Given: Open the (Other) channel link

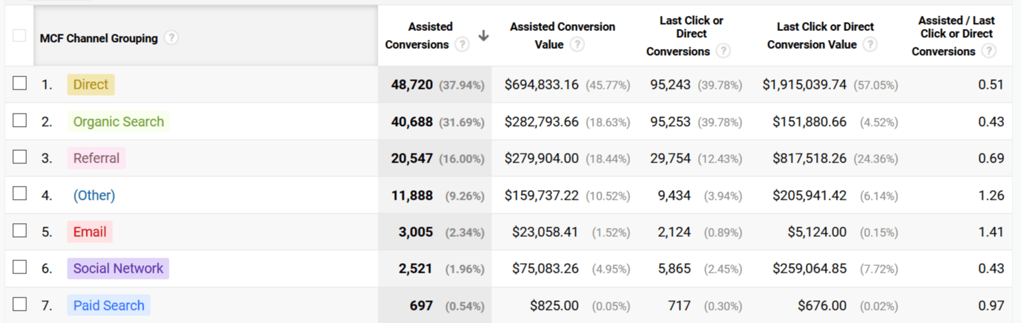Looking at the screenshot, I should pos(94,196).
